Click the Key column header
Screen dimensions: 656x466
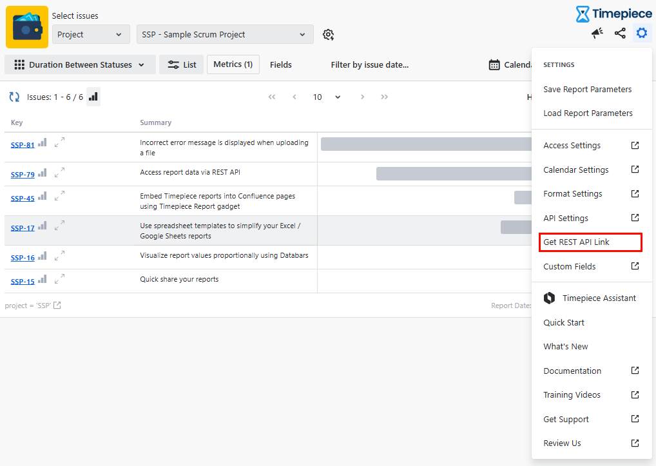click(17, 122)
